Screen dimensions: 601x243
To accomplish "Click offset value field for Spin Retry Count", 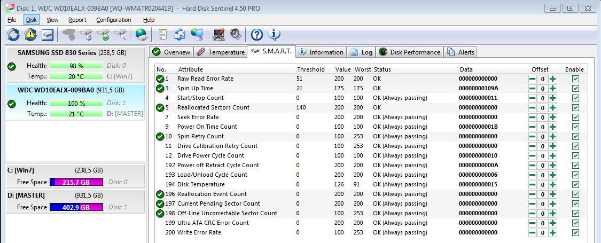I will tap(542, 136).
